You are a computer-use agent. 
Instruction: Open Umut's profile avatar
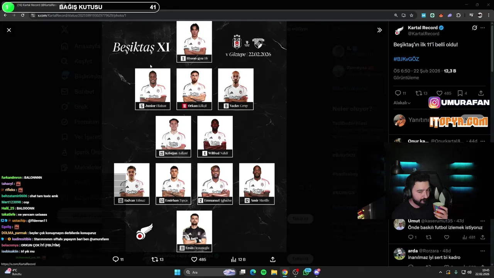399,224
